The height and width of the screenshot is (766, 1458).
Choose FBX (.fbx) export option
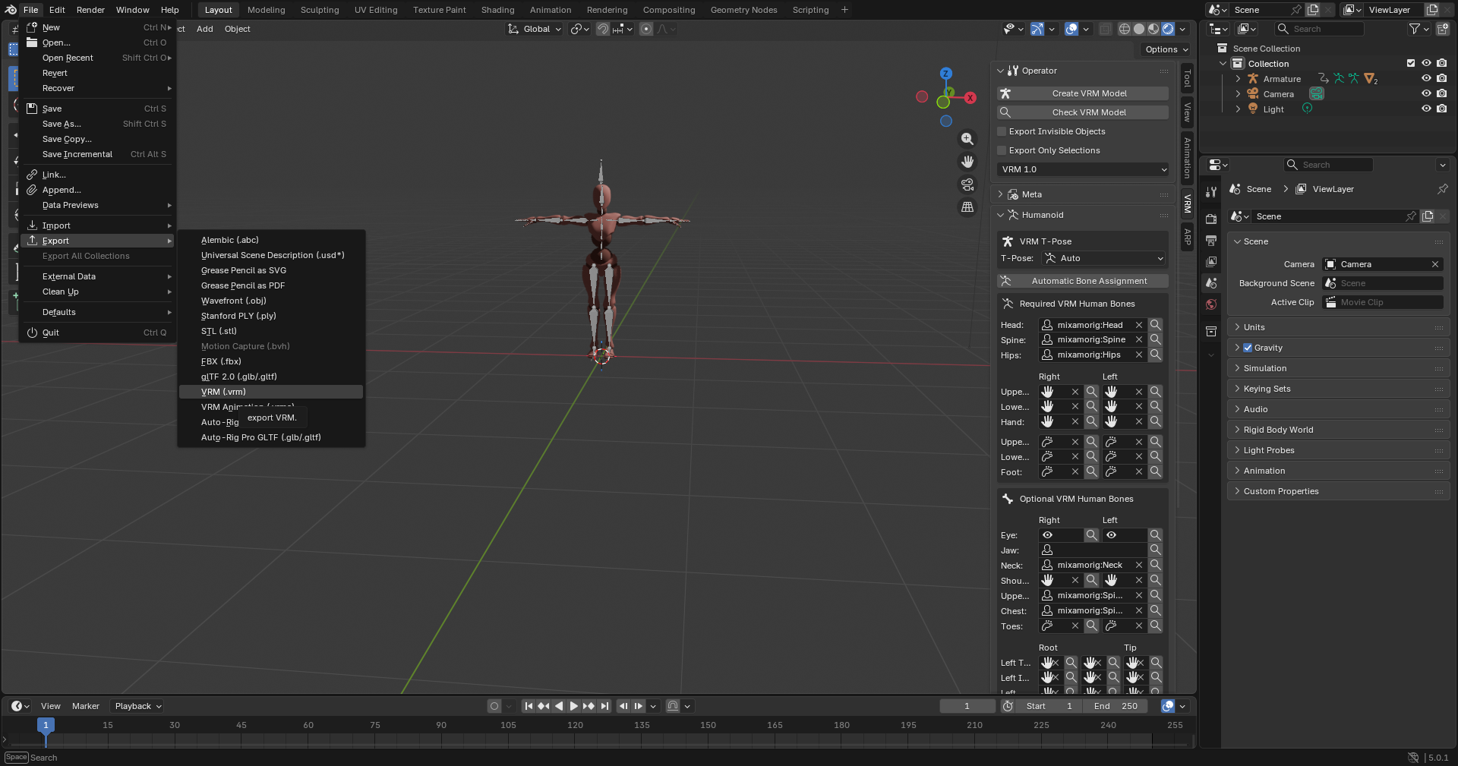(x=271, y=361)
